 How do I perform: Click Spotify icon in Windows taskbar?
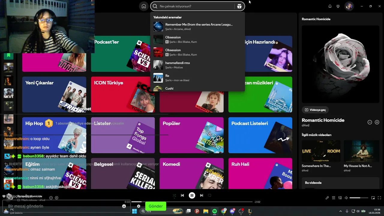(x=214, y=211)
